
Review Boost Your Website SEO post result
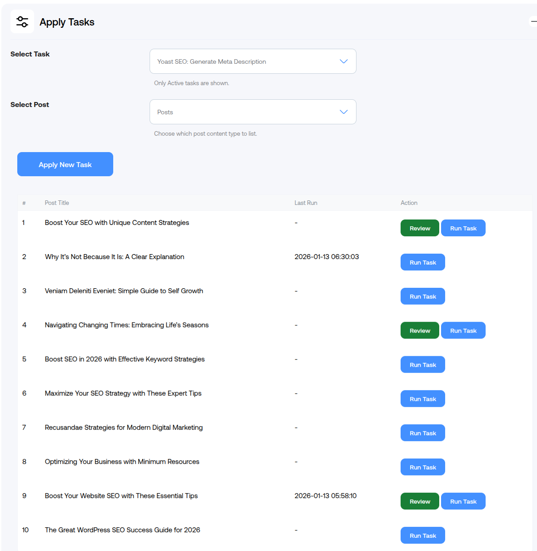click(419, 501)
